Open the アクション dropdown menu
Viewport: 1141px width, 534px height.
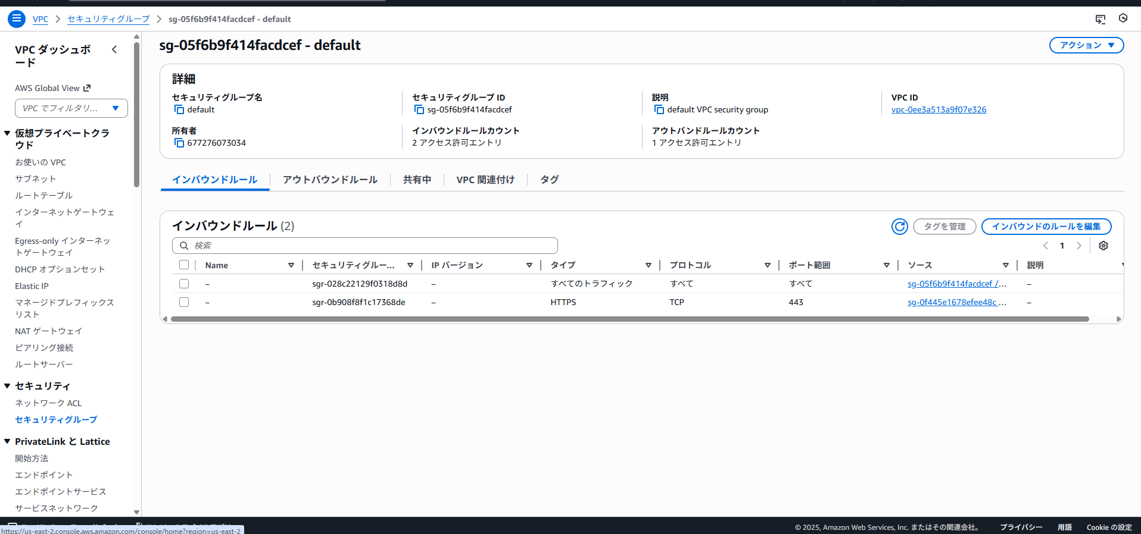(1086, 45)
